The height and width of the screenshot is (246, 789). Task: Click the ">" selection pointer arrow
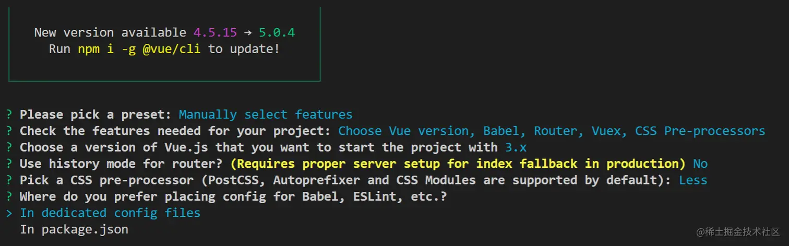coord(9,213)
